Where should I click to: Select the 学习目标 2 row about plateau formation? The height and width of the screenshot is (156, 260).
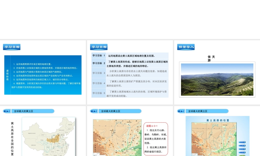pyautogui.click(x=130, y=63)
